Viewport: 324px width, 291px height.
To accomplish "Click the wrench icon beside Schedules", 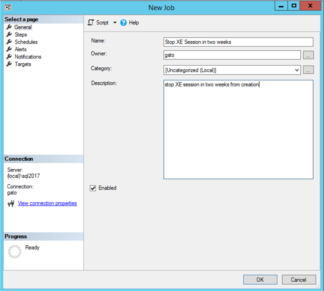I will click(9, 42).
